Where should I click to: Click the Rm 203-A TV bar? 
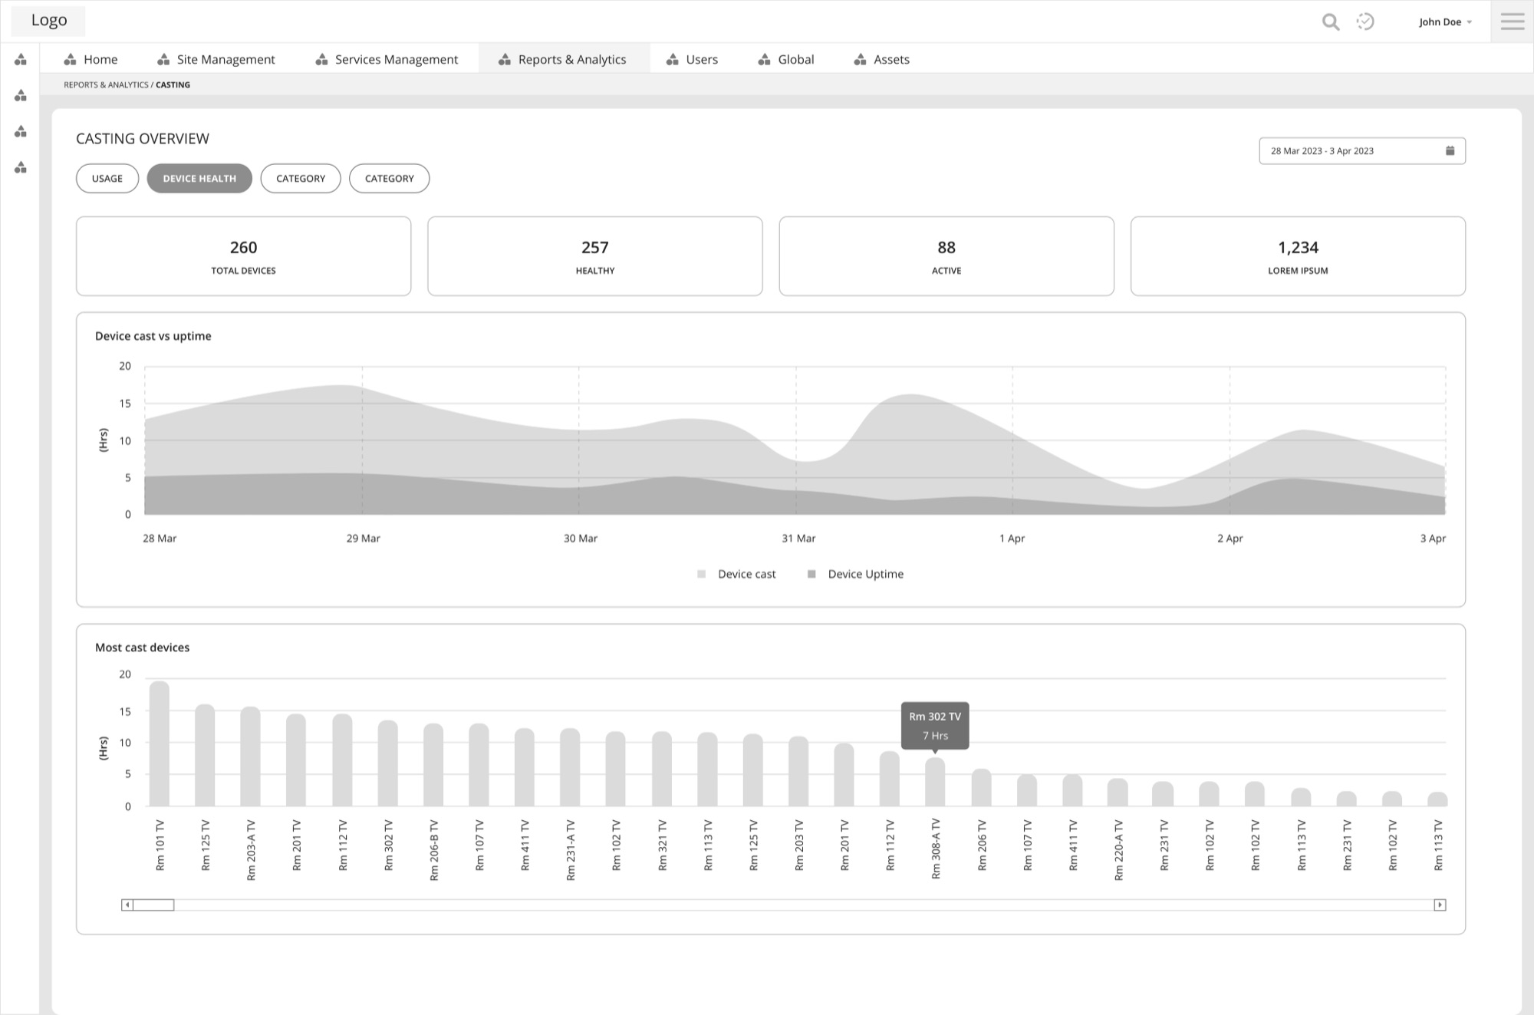pos(250,756)
